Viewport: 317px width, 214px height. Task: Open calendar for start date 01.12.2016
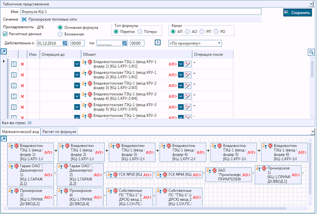point(64,43)
